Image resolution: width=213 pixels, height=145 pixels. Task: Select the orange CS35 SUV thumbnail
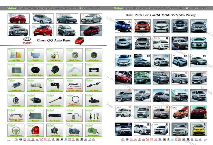(180, 112)
